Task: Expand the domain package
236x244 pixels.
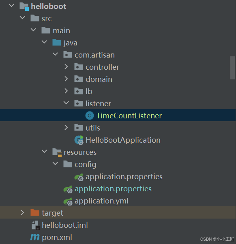Action: (x=66, y=79)
